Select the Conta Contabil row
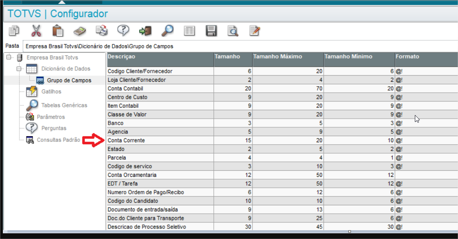 [283, 88]
